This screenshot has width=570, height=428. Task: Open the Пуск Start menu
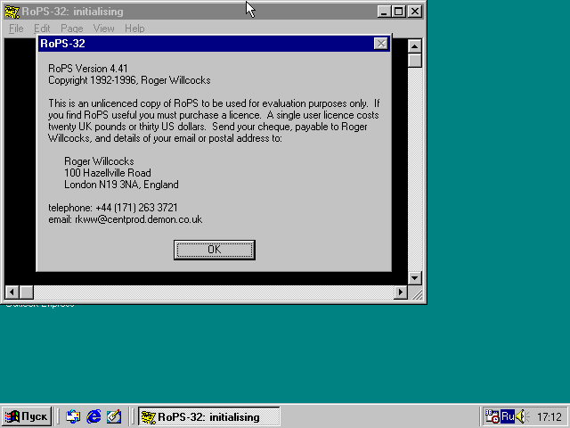pyautogui.click(x=27, y=416)
